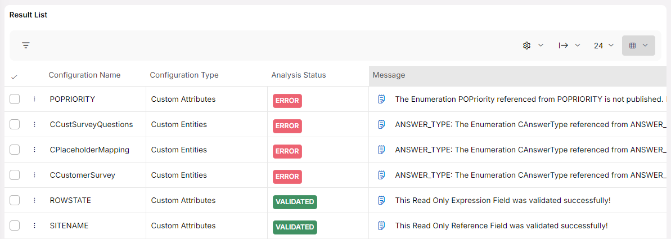Click 'Read Only Expression Field was validated' message
The height and width of the screenshot is (239, 671).
point(503,200)
